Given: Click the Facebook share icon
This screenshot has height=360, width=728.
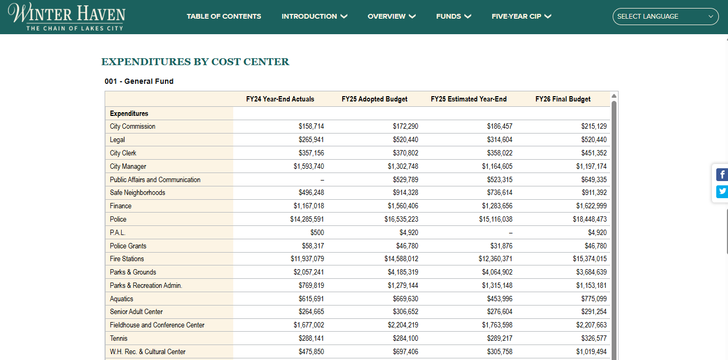Looking at the screenshot, I should 722,175.
